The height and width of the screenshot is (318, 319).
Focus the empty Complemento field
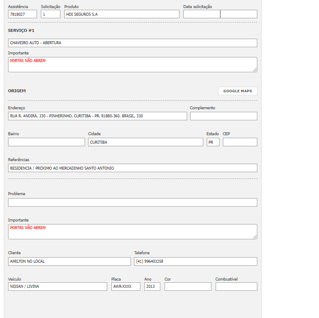click(223, 116)
